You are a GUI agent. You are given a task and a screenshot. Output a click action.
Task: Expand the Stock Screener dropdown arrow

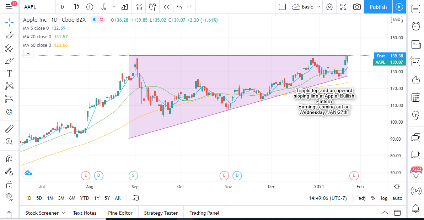(x=64, y=213)
